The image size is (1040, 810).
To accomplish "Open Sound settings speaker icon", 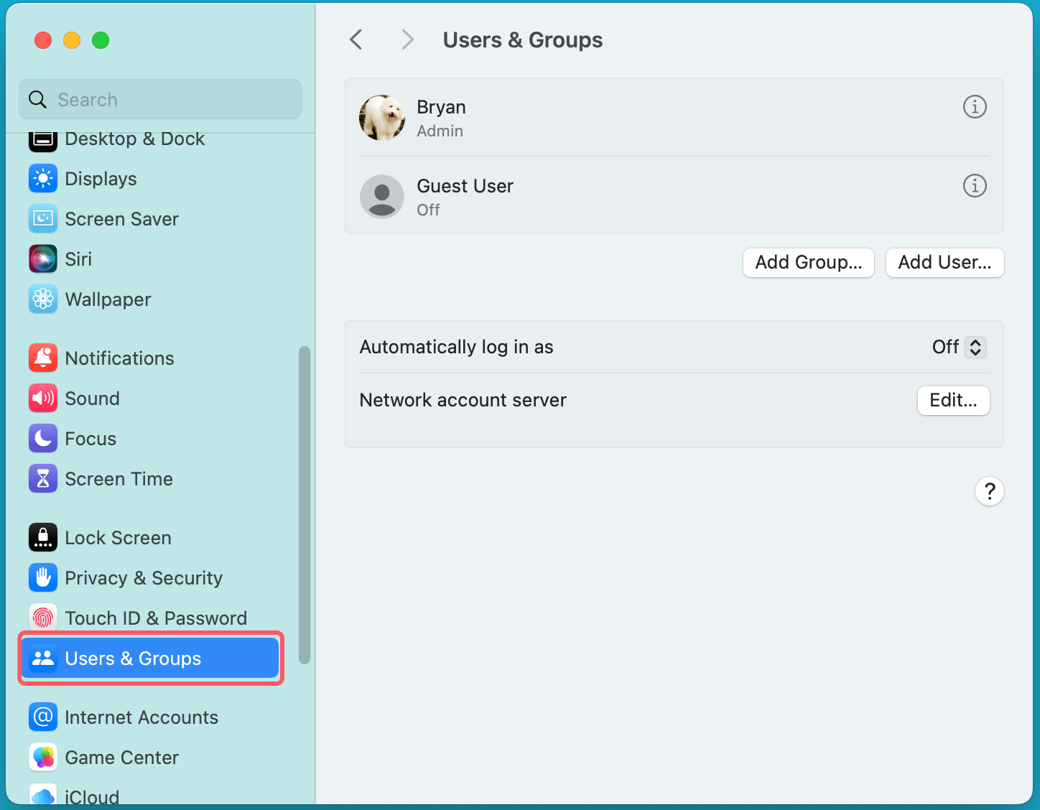I will point(43,399).
